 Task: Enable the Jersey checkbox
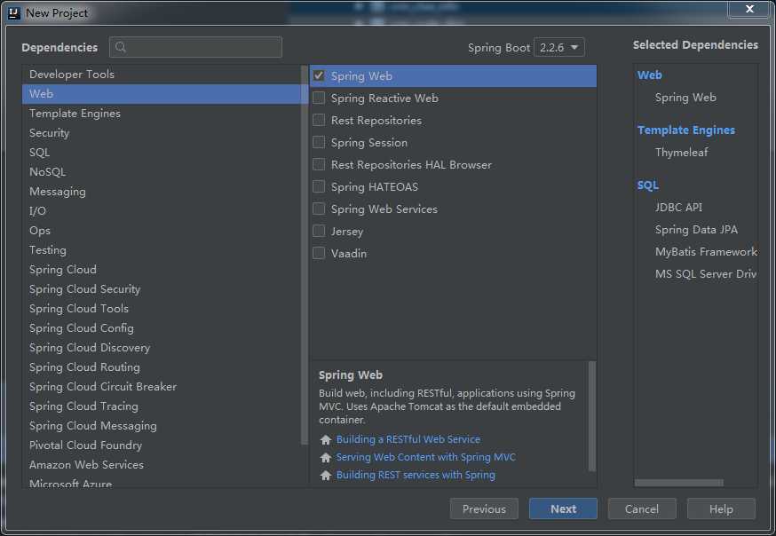(319, 231)
